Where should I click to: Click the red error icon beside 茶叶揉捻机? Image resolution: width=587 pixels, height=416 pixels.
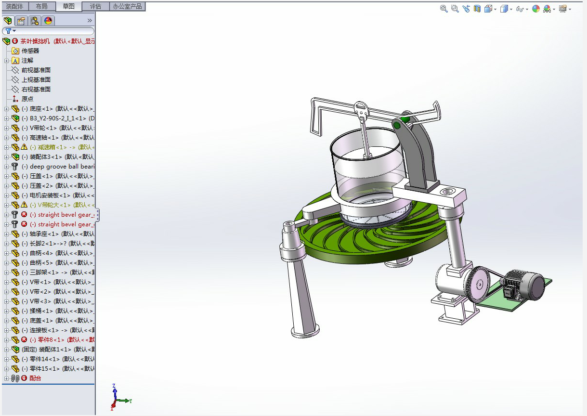point(15,41)
